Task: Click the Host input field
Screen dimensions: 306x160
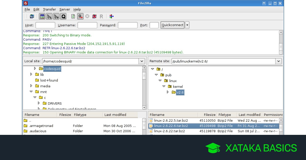Action: click(x=45, y=25)
